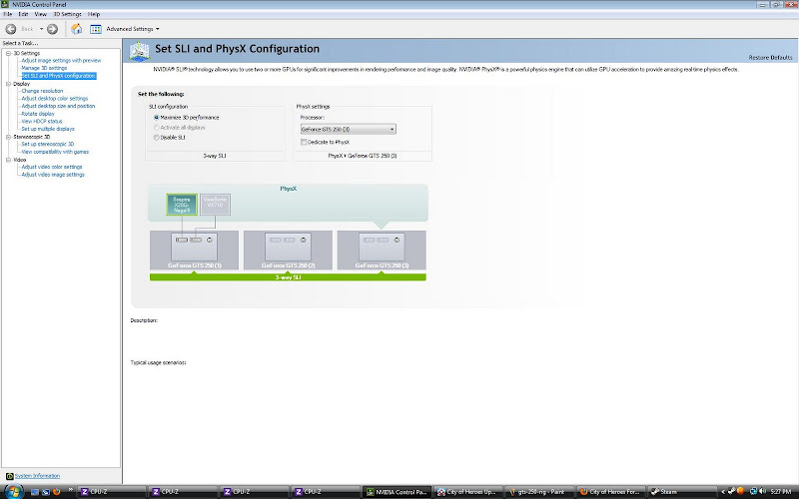This screenshot has height=499, width=799.
Task: Open the Back history dropdown arrow
Action: coord(41,29)
